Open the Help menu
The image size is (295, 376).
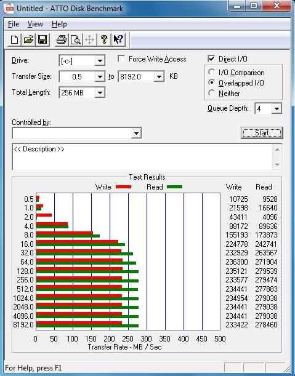click(59, 24)
